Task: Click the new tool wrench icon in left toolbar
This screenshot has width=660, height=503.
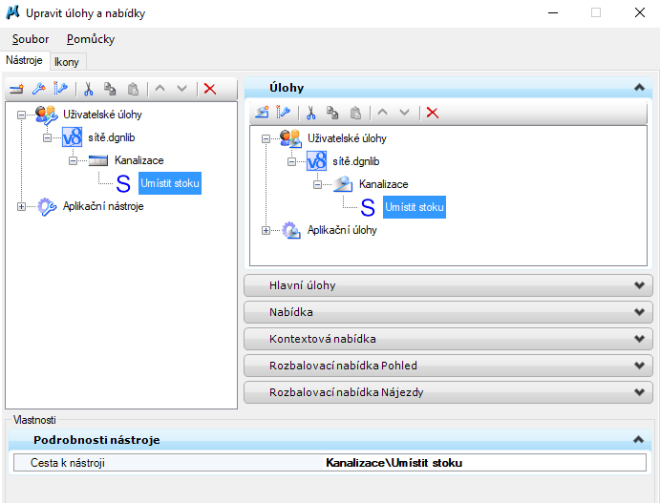Action: pyautogui.click(x=38, y=89)
